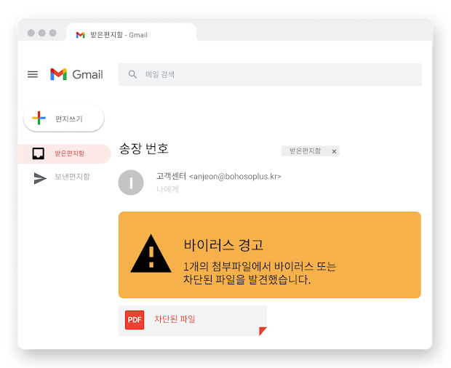Click the magnifier search icon

tap(132, 74)
